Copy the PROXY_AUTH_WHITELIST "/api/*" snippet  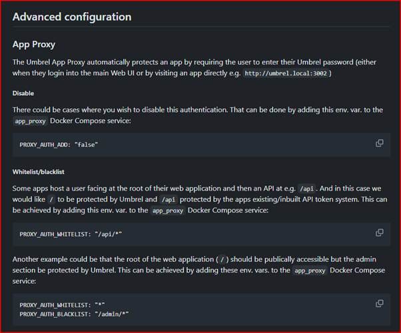(379, 233)
